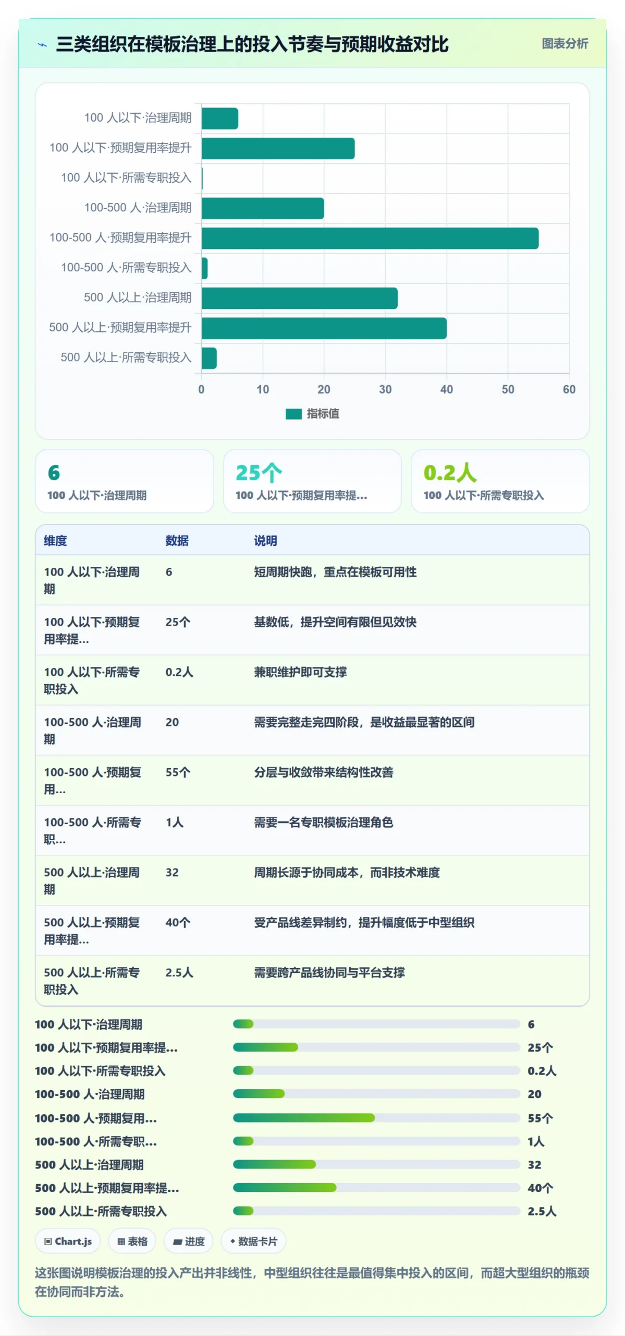Screen dimensions: 625x1336
Task: Click the table data value 20
Action: point(172,722)
